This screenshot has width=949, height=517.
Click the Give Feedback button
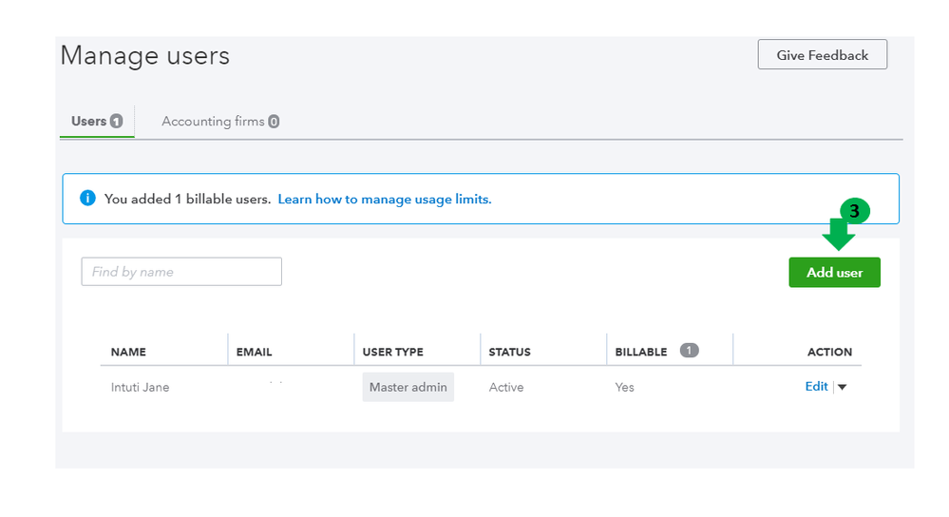click(x=822, y=55)
